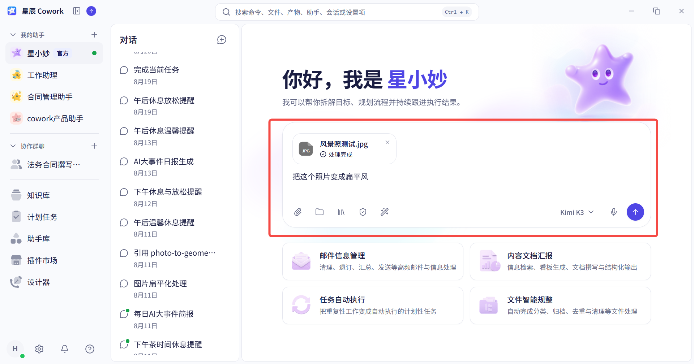Add a new assistant under 我的助手
Screen dimensions: 694x364
point(94,35)
